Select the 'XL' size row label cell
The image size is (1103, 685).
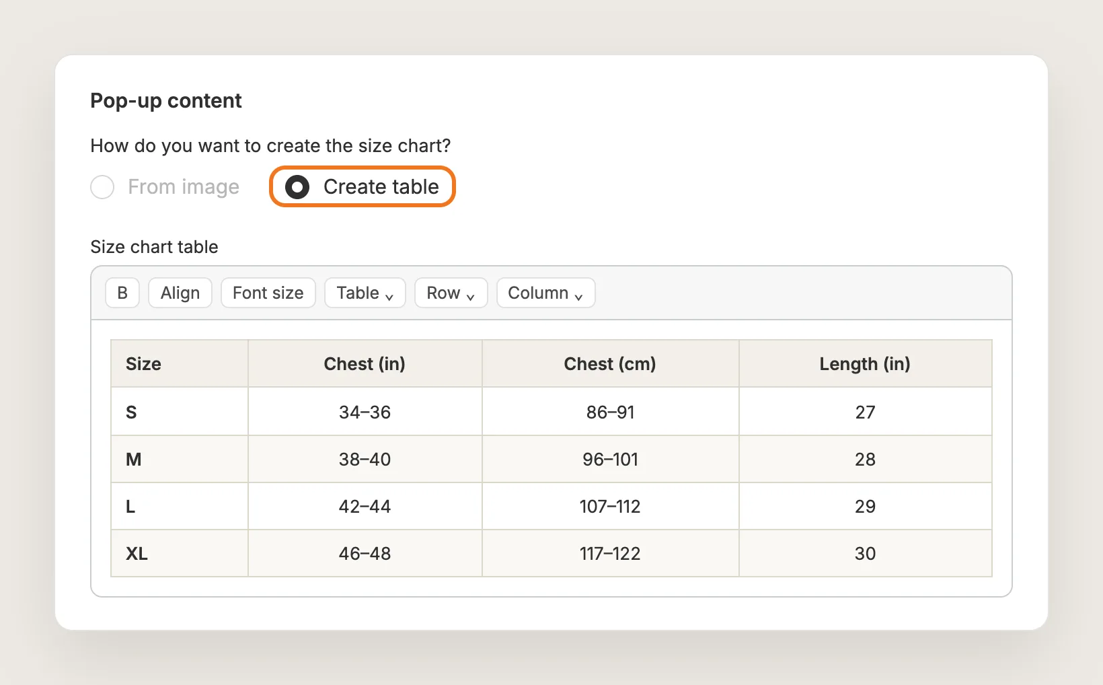click(x=180, y=553)
